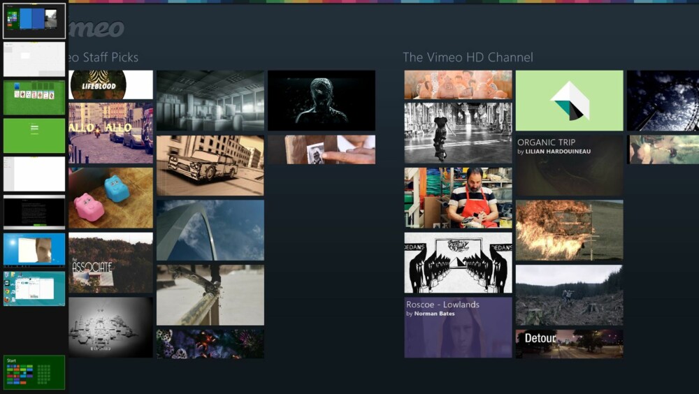Open The Vimeo HD Channel heading
The height and width of the screenshot is (394, 699).
pyautogui.click(x=468, y=57)
